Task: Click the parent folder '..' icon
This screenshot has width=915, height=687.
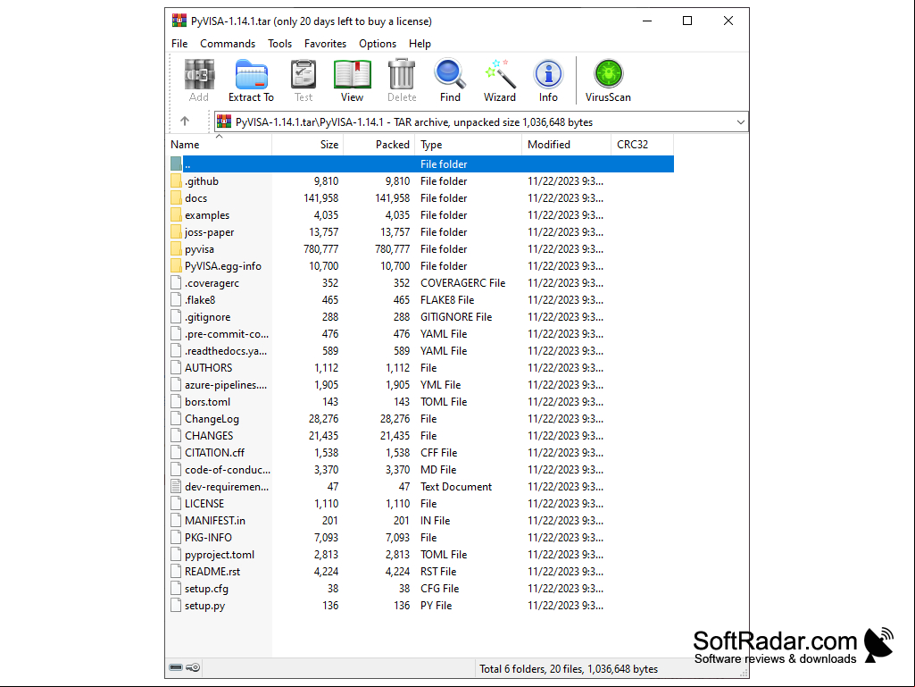Action: pyautogui.click(x=176, y=164)
